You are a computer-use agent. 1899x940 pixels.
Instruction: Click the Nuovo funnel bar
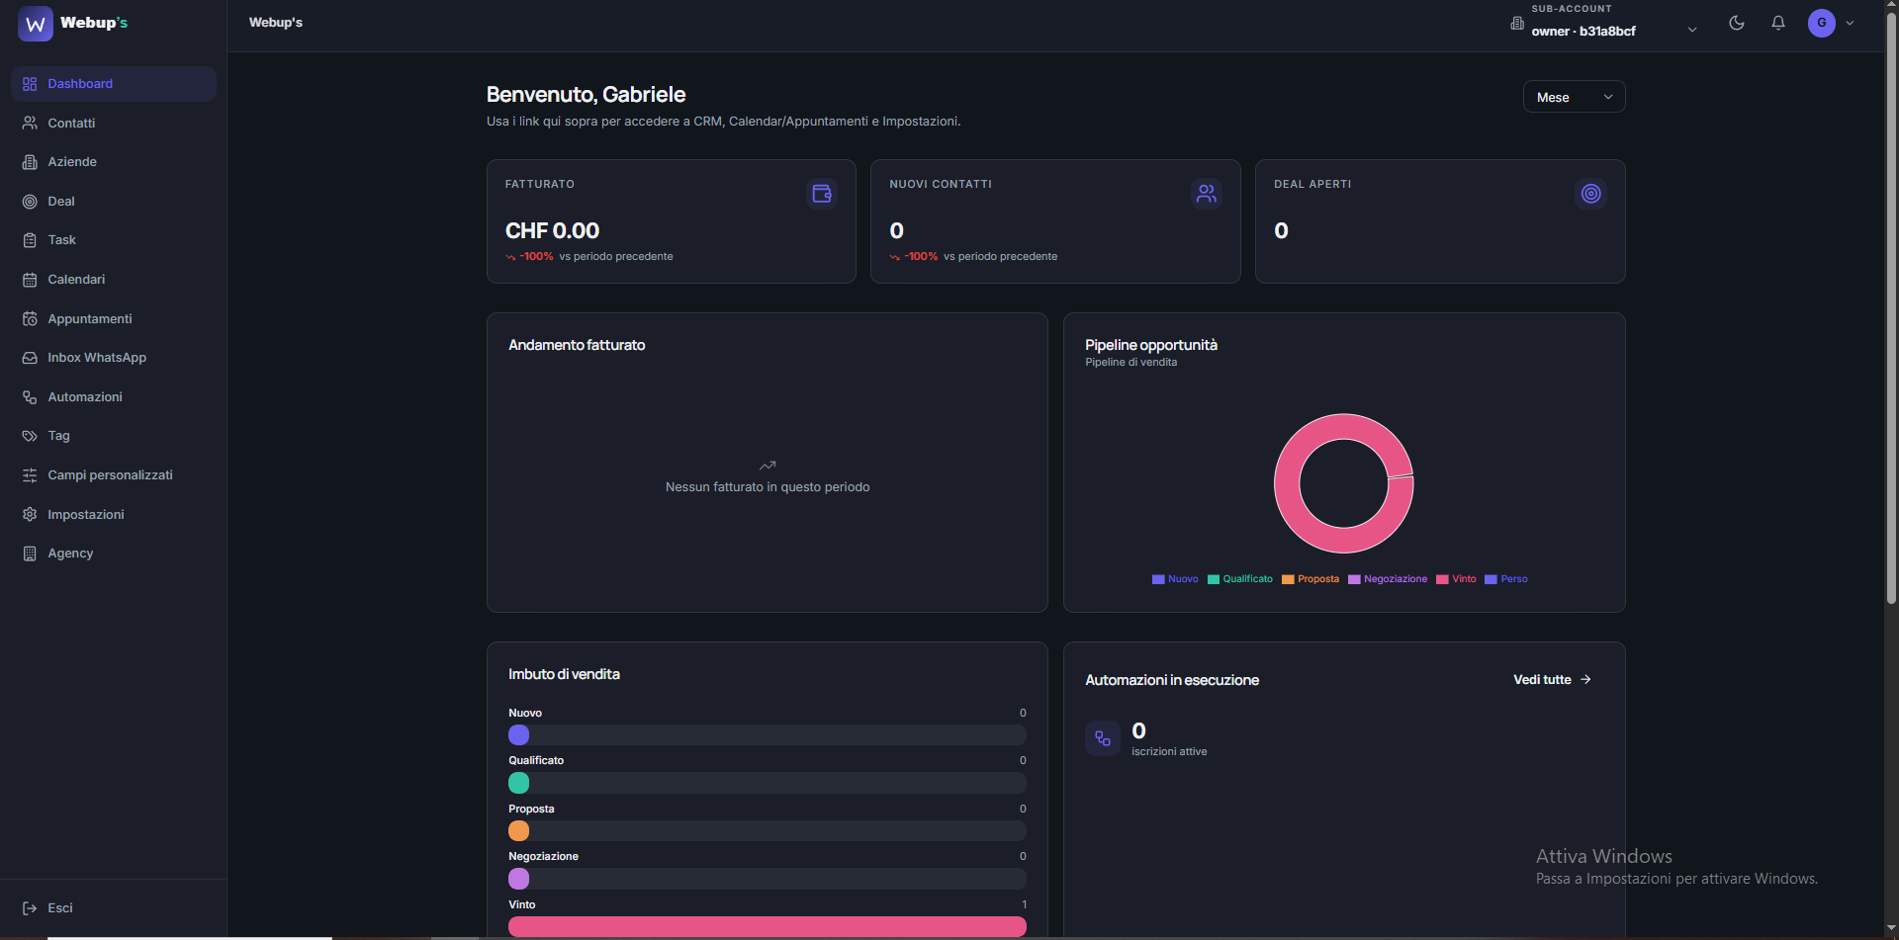pyautogui.click(x=768, y=734)
